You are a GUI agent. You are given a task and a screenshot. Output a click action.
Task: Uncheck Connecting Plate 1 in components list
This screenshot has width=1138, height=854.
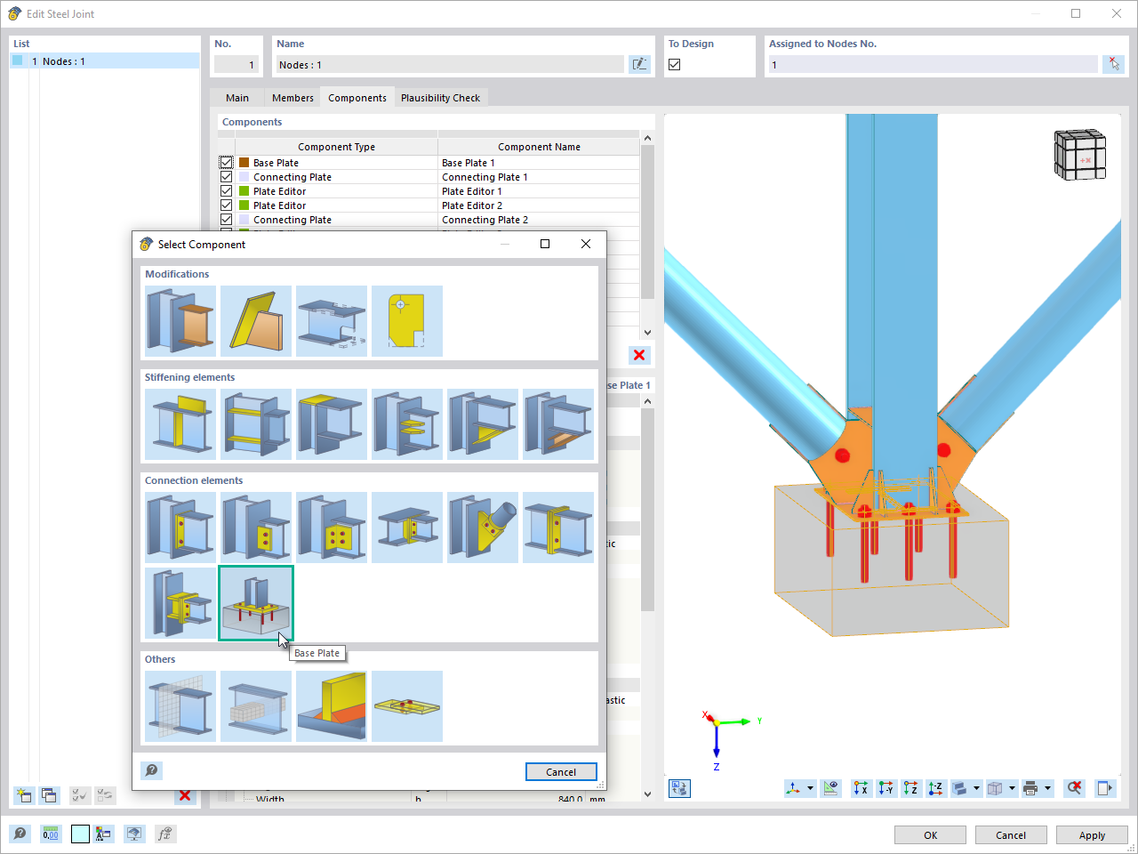click(225, 176)
